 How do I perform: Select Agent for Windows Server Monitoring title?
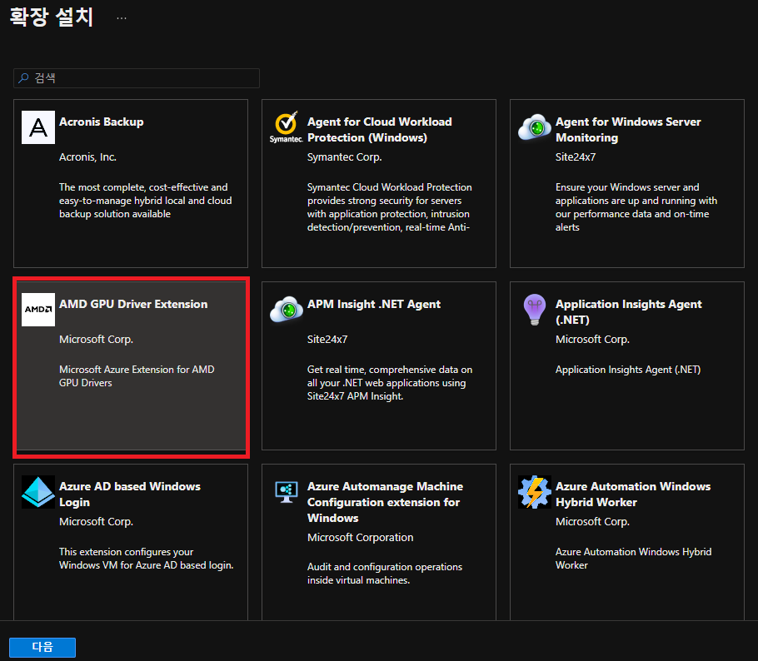point(628,130)
